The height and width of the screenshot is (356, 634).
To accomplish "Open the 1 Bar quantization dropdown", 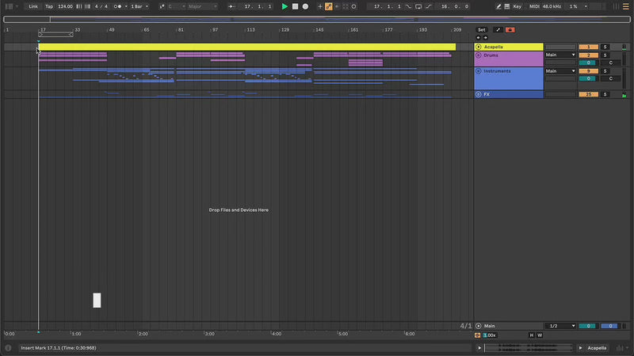I will pos(138,6).
